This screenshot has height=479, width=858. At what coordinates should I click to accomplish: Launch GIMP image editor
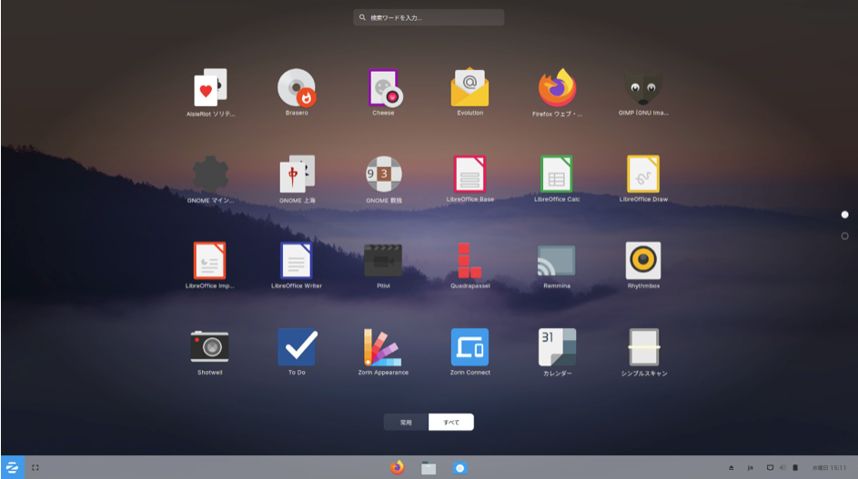point(643,88)
